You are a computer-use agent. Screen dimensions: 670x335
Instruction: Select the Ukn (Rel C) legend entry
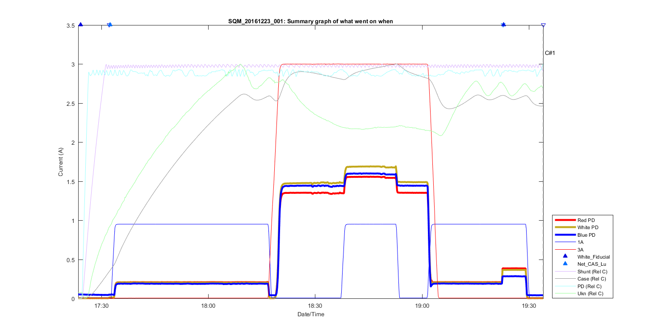click(x=591, y=293)
